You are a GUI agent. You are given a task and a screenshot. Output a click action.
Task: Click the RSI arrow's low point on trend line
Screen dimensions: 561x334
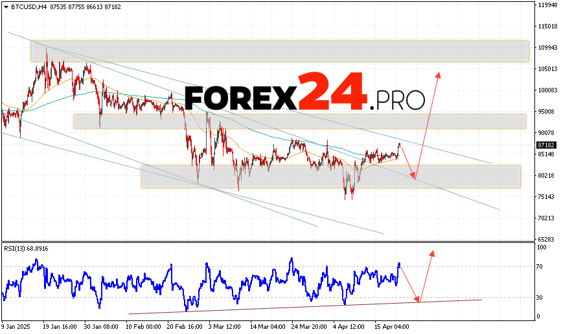tap(418, 301)
